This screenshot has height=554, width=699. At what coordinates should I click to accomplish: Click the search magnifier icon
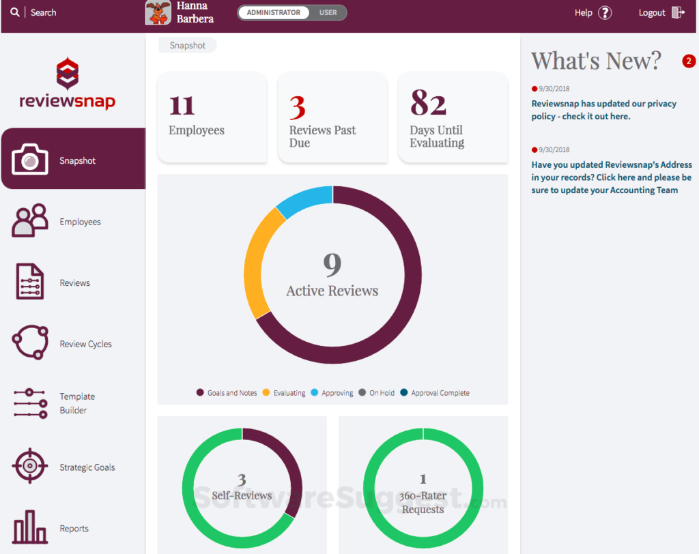pos(15,12)
